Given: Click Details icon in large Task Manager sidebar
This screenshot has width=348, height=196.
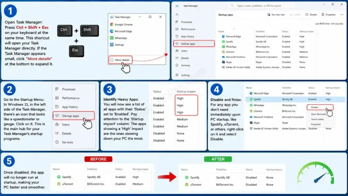Looking at the screenshot, I should [177, 58].
